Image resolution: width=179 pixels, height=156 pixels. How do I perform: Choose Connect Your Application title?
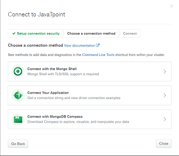[x=48, y=93]
